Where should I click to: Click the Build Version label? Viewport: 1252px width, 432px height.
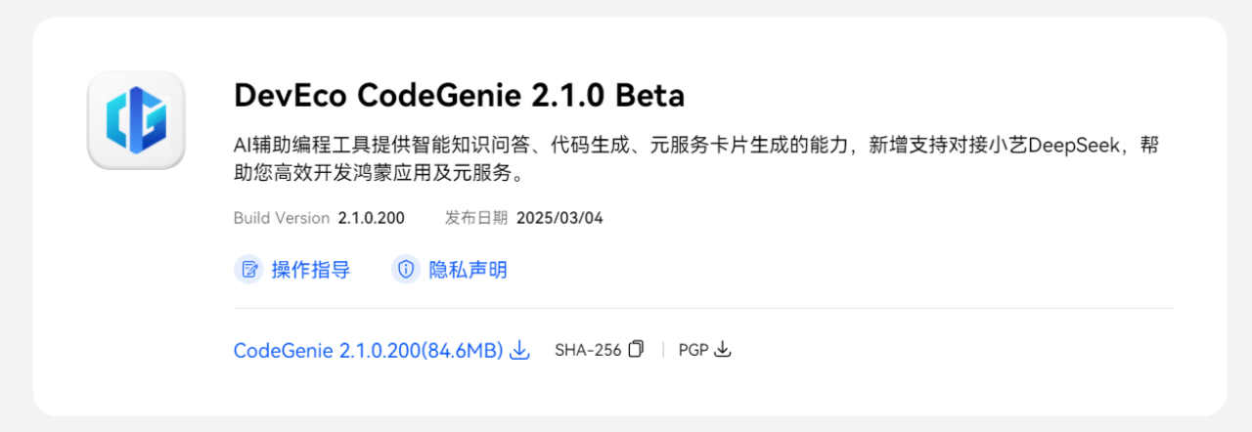tap(282, 218)
